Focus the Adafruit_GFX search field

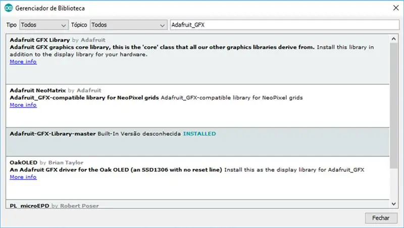point(285,25)
